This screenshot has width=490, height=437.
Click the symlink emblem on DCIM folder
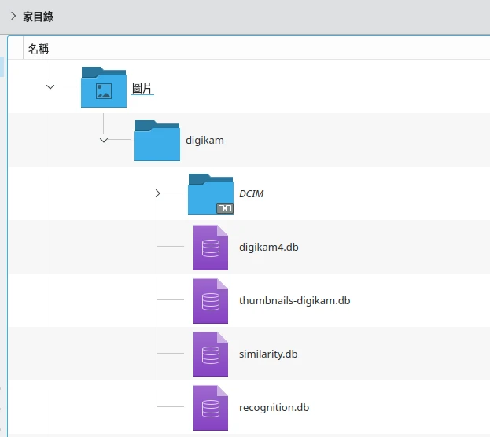[225, 208]
